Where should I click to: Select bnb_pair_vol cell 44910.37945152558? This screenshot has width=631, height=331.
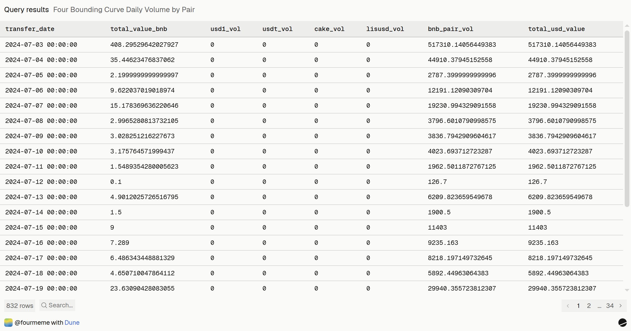click(x=460, y=60)
